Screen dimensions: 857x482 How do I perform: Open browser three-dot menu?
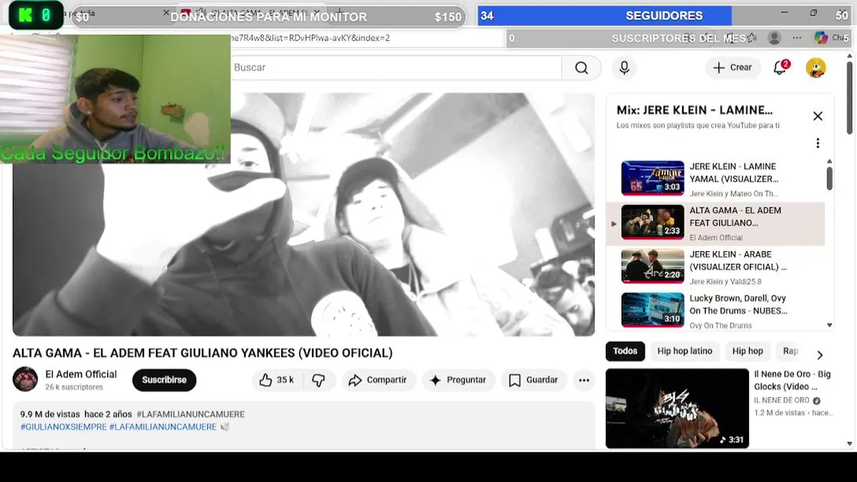(797, 38)
